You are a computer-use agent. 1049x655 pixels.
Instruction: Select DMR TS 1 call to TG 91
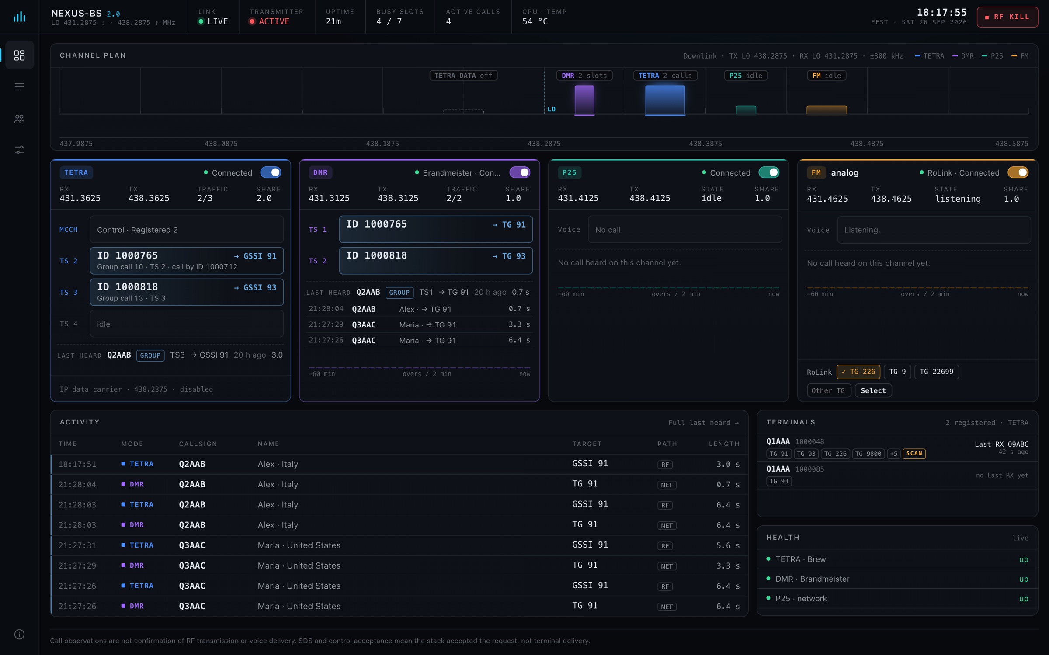(x=436, y=229)
